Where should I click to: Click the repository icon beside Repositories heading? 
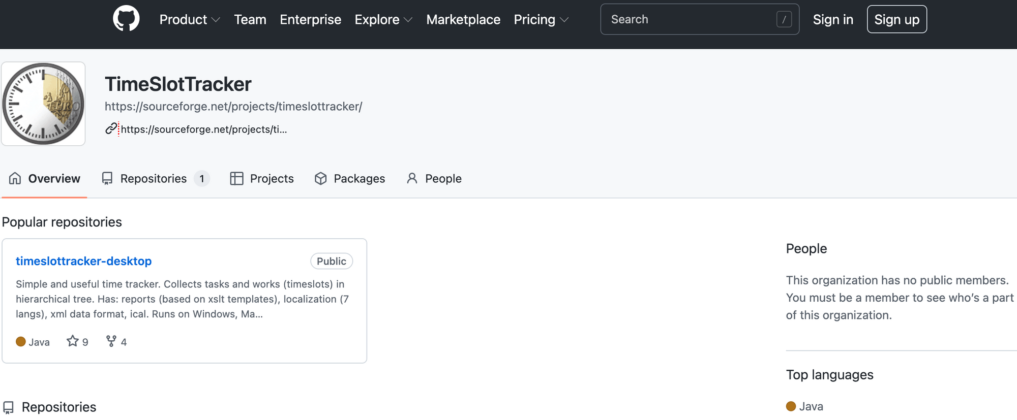9,407
